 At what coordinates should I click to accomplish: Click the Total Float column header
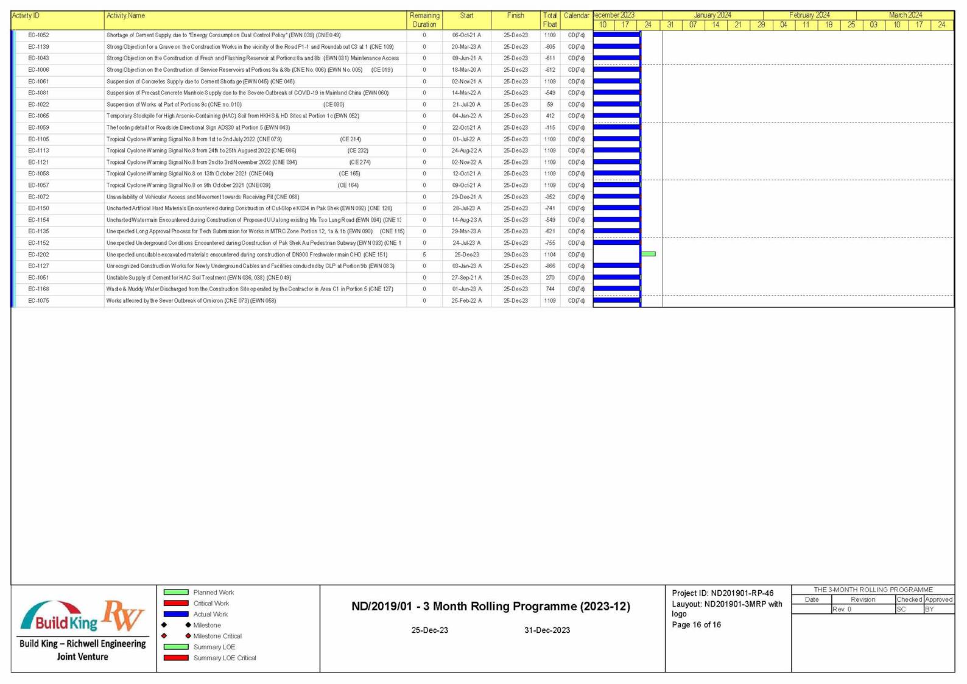pyautogui.click(x=549, y=20)
